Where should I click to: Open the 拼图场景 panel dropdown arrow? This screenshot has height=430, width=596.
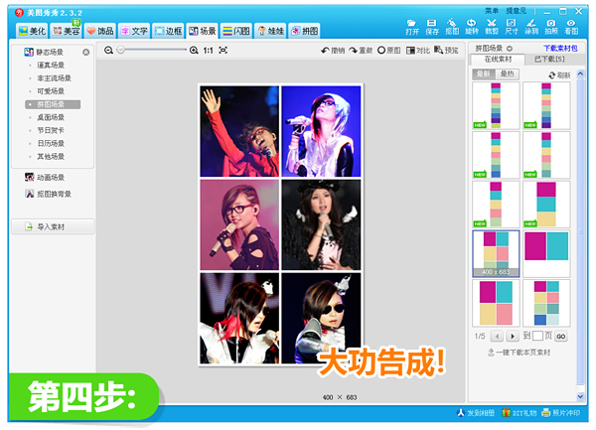point(510,48)
